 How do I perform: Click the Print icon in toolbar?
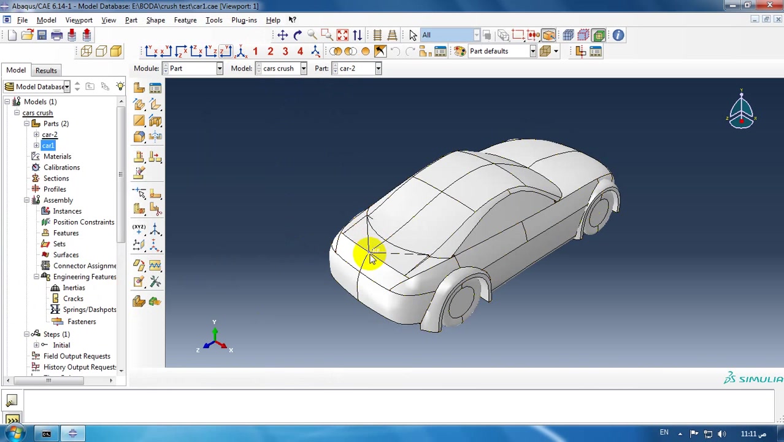(56, 35)
